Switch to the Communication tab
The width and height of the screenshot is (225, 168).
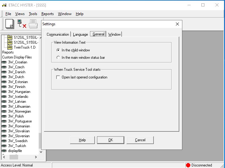(x=58, y=34)
